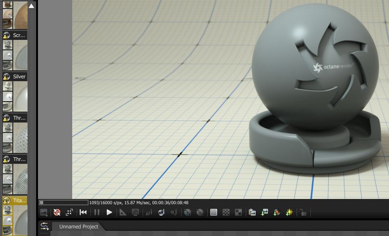Enable the large four-square checker mode
The image size is (389, 236).
[x=238, y=212]
